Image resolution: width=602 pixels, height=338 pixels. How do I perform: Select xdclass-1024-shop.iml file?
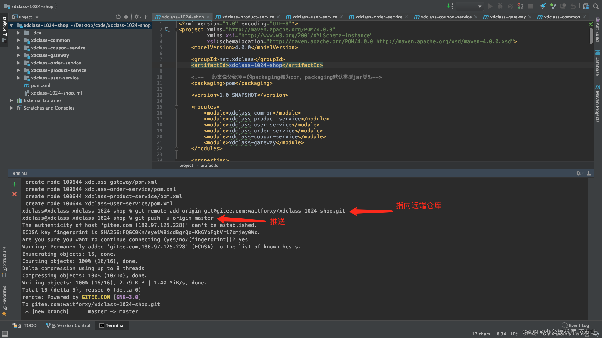[56, 93]
